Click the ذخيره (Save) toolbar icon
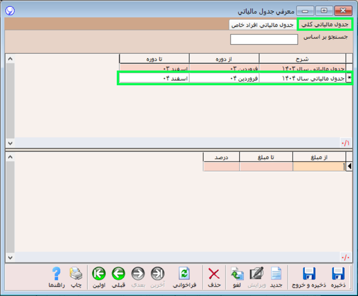358x296 pixels. (x=338, y=278)
